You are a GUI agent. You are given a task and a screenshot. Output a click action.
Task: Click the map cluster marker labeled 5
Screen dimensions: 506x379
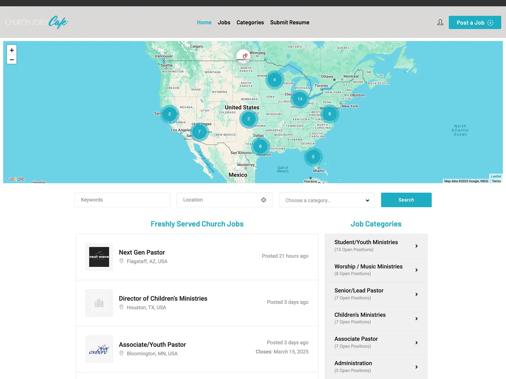pos(313,157)
